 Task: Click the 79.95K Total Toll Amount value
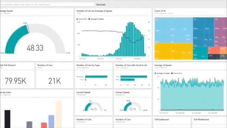16,81
